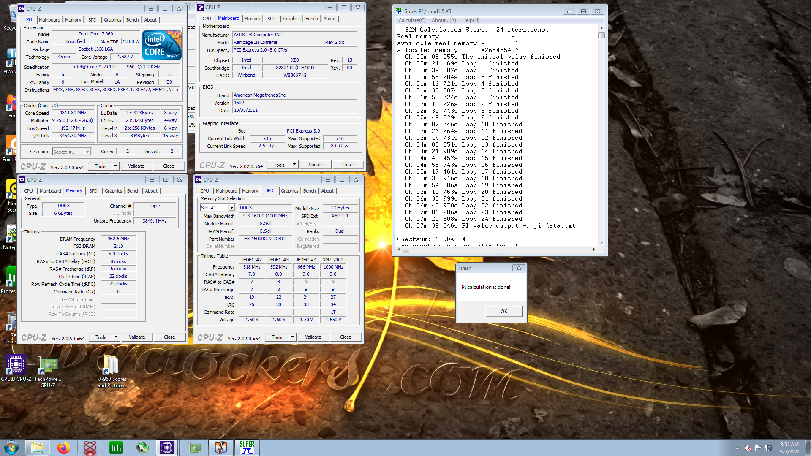Open Calculate(C) menu in Super PI
This screenshot has width=811, height=456.
point(412,20)
